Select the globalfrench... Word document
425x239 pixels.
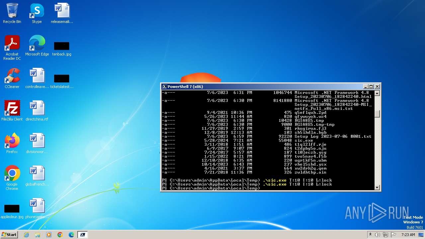click(x=37, y=176)
